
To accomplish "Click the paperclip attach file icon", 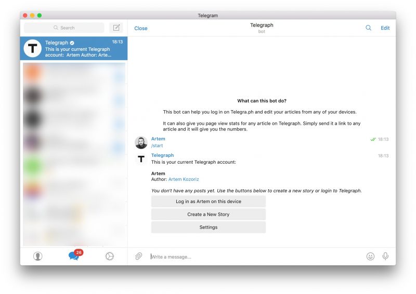I will coord(138,257).
